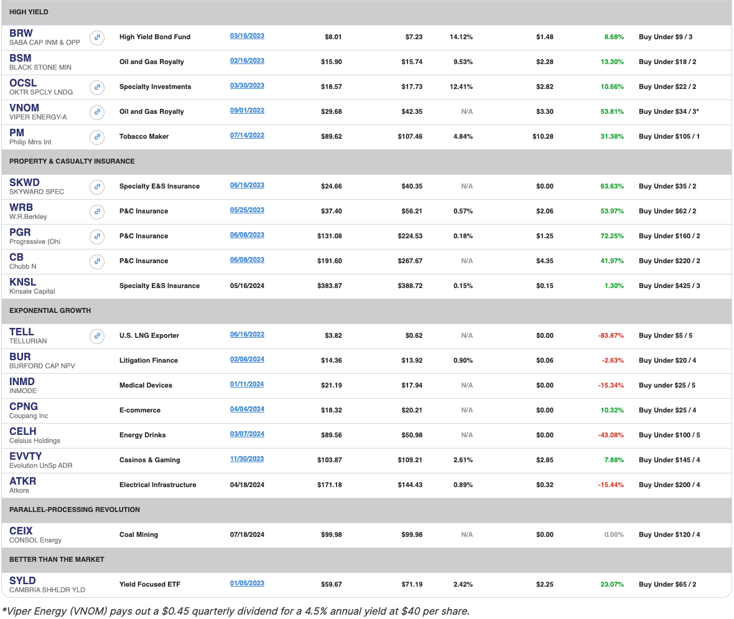The image size is (734, 619).
Task: Click the link icon beside VNOM
Action: pyautogui.click(x=97, y=112)
